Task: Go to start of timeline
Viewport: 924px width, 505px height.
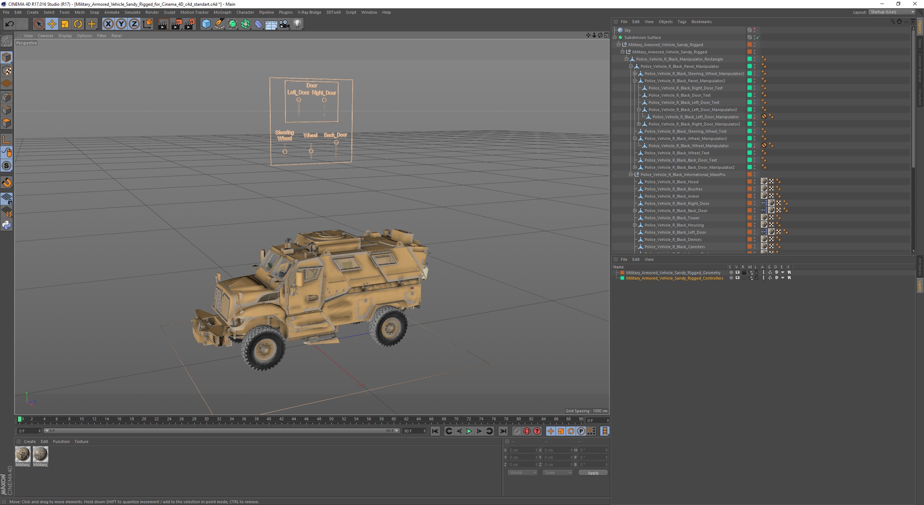Action: point(435,431)
